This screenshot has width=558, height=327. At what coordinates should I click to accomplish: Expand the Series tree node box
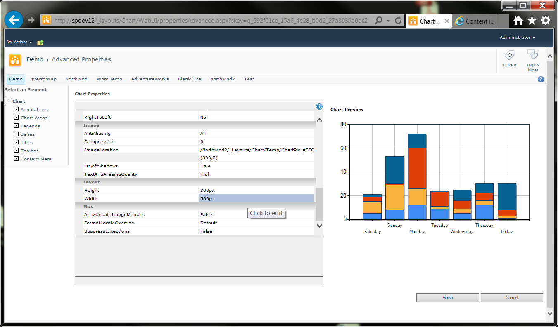pos(17,134)
